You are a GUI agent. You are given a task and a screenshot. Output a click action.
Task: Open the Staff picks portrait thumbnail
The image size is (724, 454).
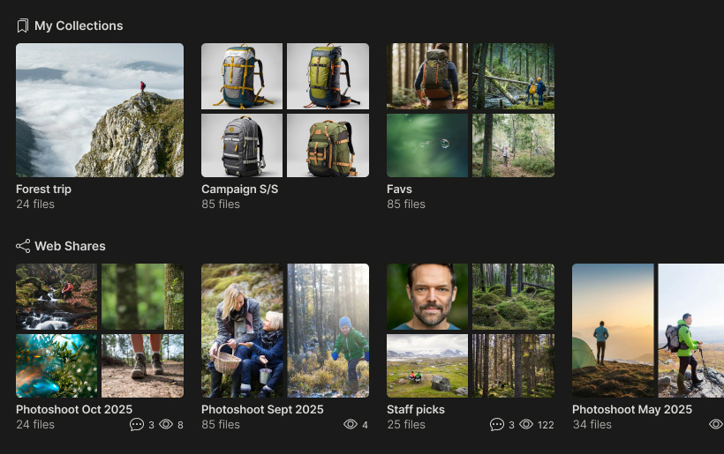point(427,296)
